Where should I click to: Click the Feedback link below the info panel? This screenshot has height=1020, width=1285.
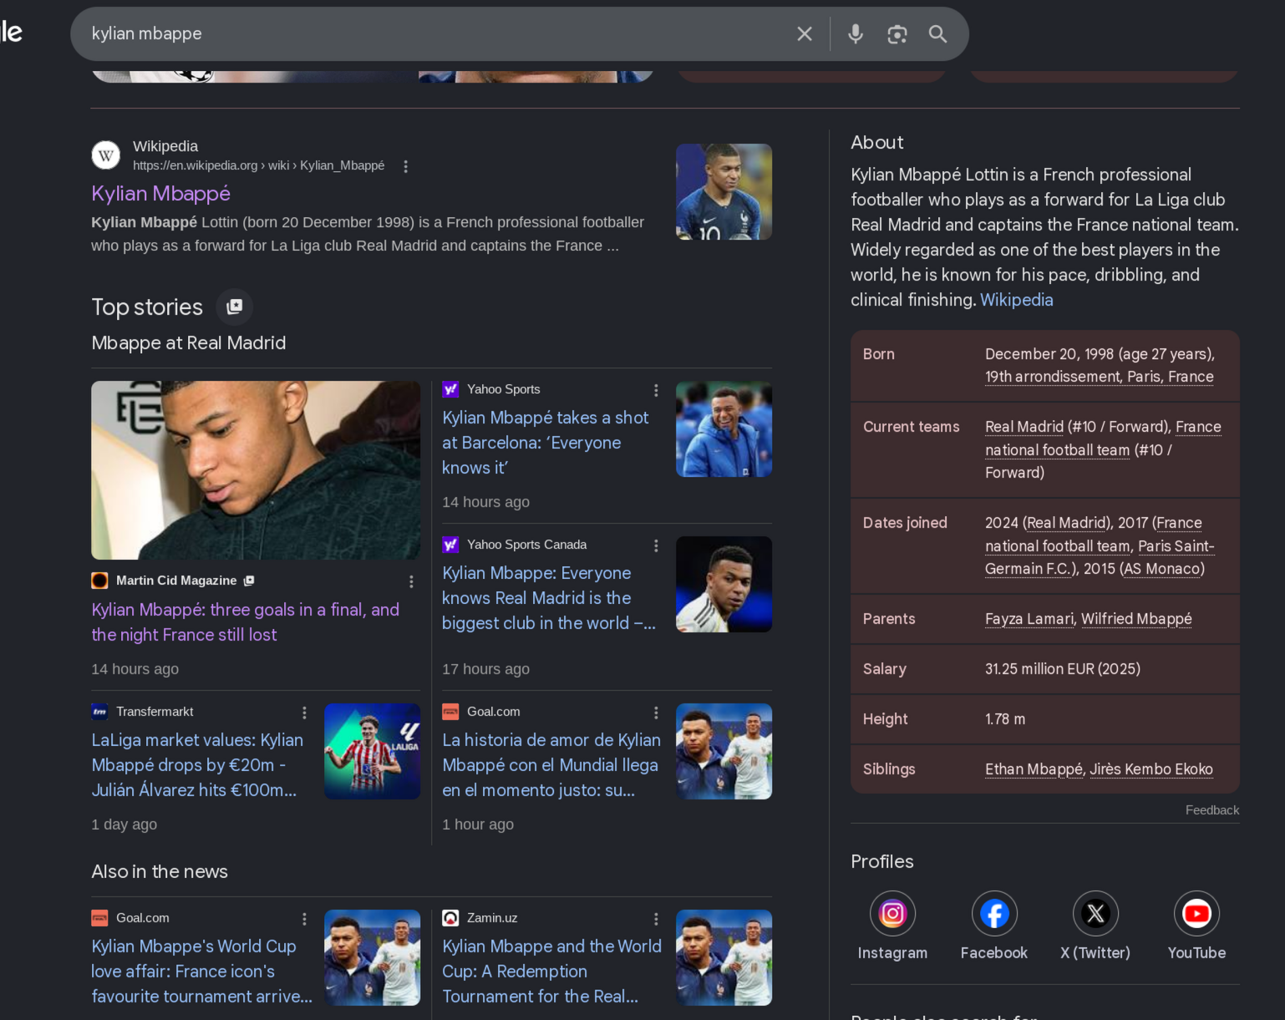coord(1211,810)
